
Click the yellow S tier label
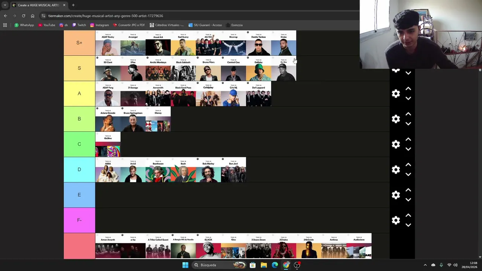[x=79, y=68]
